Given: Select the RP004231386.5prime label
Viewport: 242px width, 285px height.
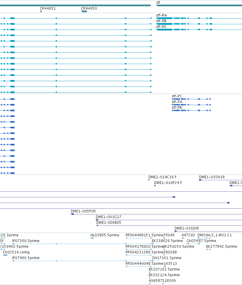Looking at the screenshot, I should [144, 252].
